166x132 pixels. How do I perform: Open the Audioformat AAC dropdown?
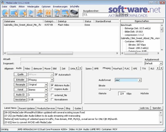pos(140,80)
